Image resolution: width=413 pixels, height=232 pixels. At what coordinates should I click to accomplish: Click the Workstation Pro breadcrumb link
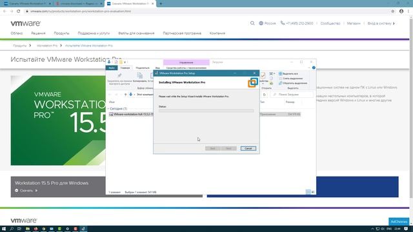(47, 46)
